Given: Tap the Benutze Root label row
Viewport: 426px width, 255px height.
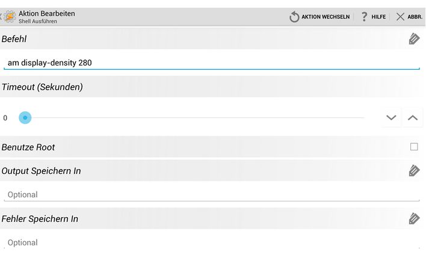Looking at the screenshot, I should (x=212, y=147).
